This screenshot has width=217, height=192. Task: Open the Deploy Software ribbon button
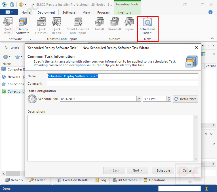pos(23,26)
